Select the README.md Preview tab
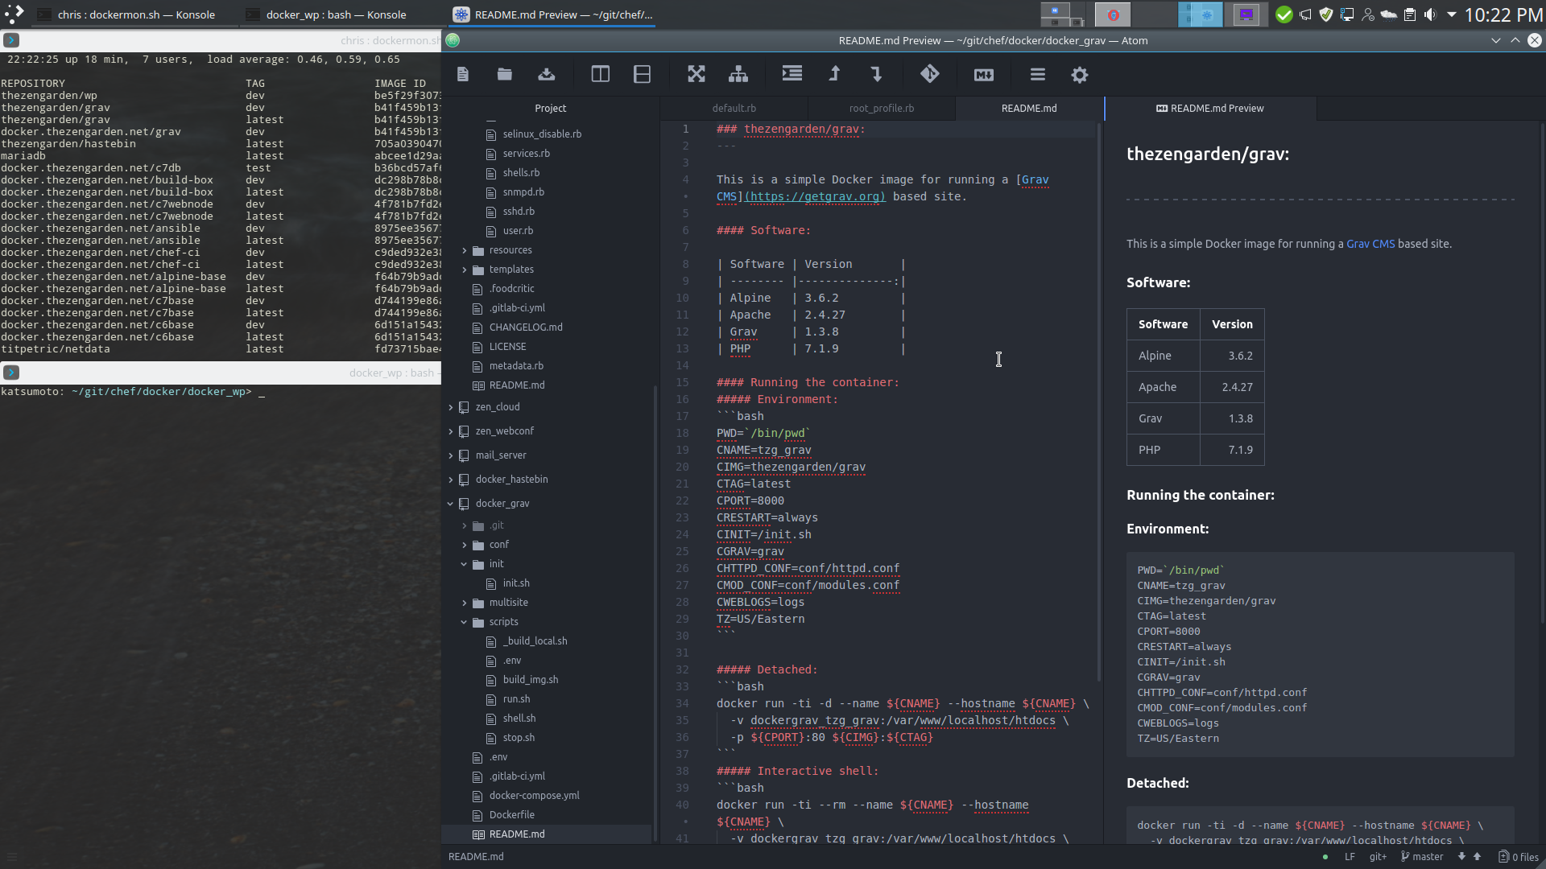Screen dimensions: 1546x869 (1210, 108)
